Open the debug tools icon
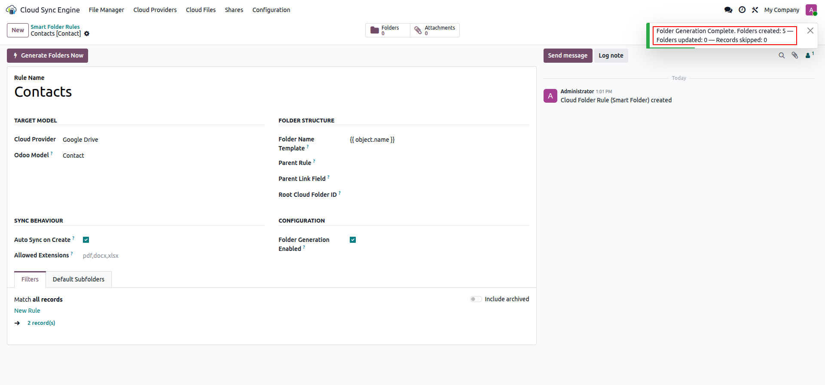The image size is (825, 385). [x=755, y=9]
